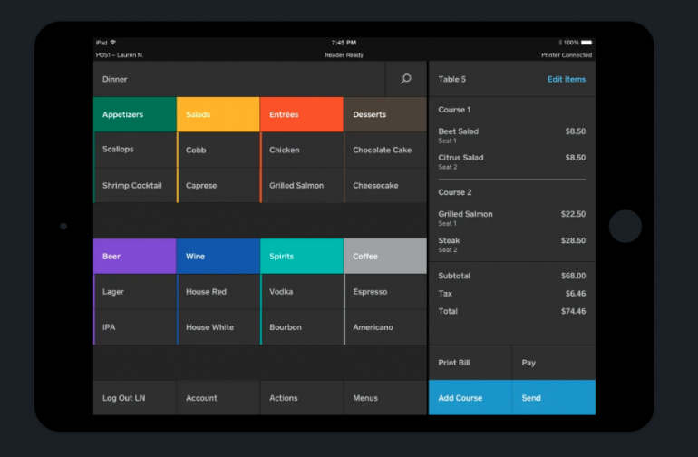Add Chocolate Cake to the order
This screenshot has width=698, height=457.
click(x=384, y=151)
